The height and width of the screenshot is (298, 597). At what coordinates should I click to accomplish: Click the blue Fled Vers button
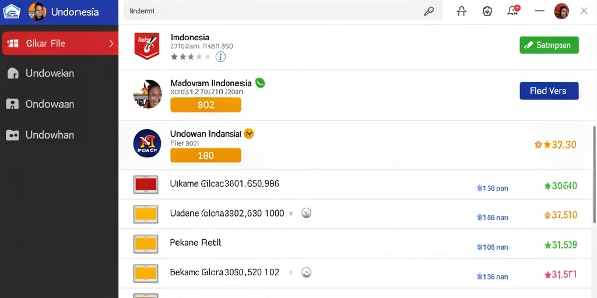tap(549, 91)
